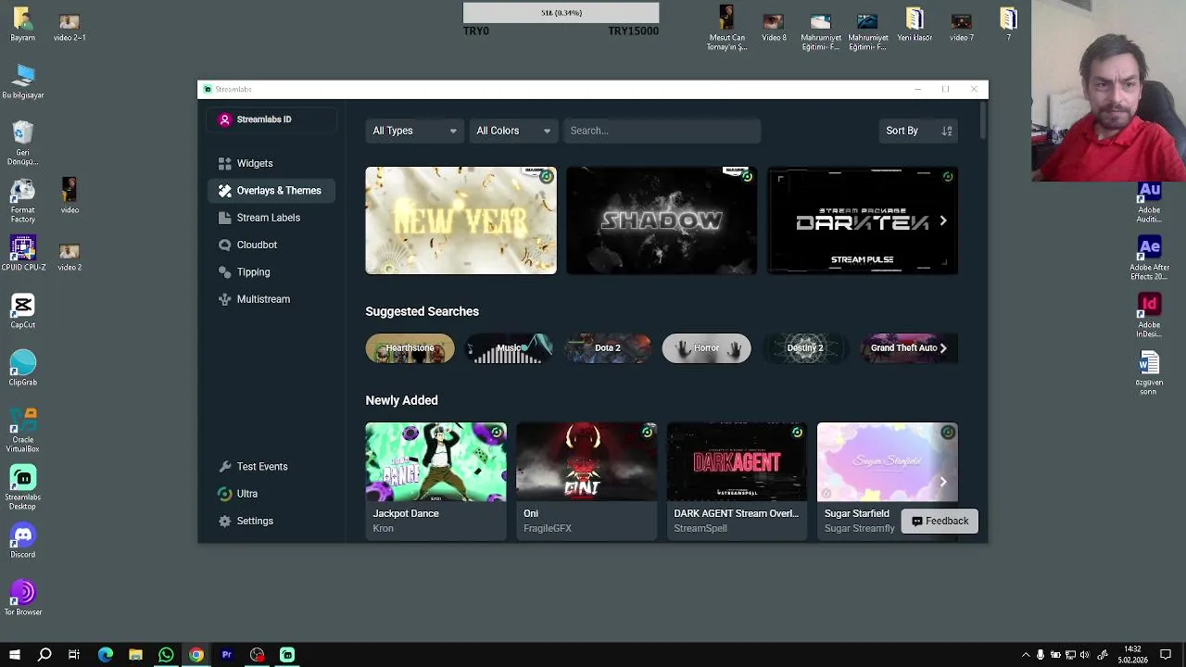Click Streamlabs icon in taskbar
The height and width of the screenshot is (667, 1186).
coord(287,655)
